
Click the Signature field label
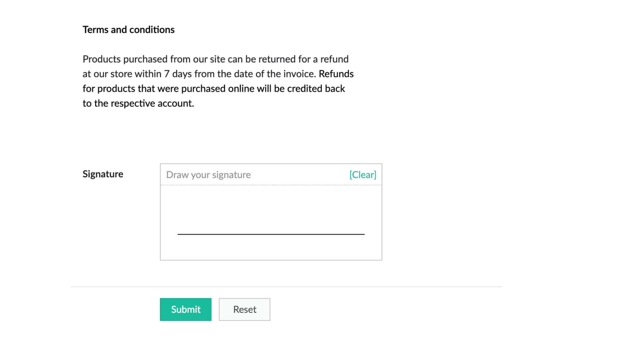103,174
